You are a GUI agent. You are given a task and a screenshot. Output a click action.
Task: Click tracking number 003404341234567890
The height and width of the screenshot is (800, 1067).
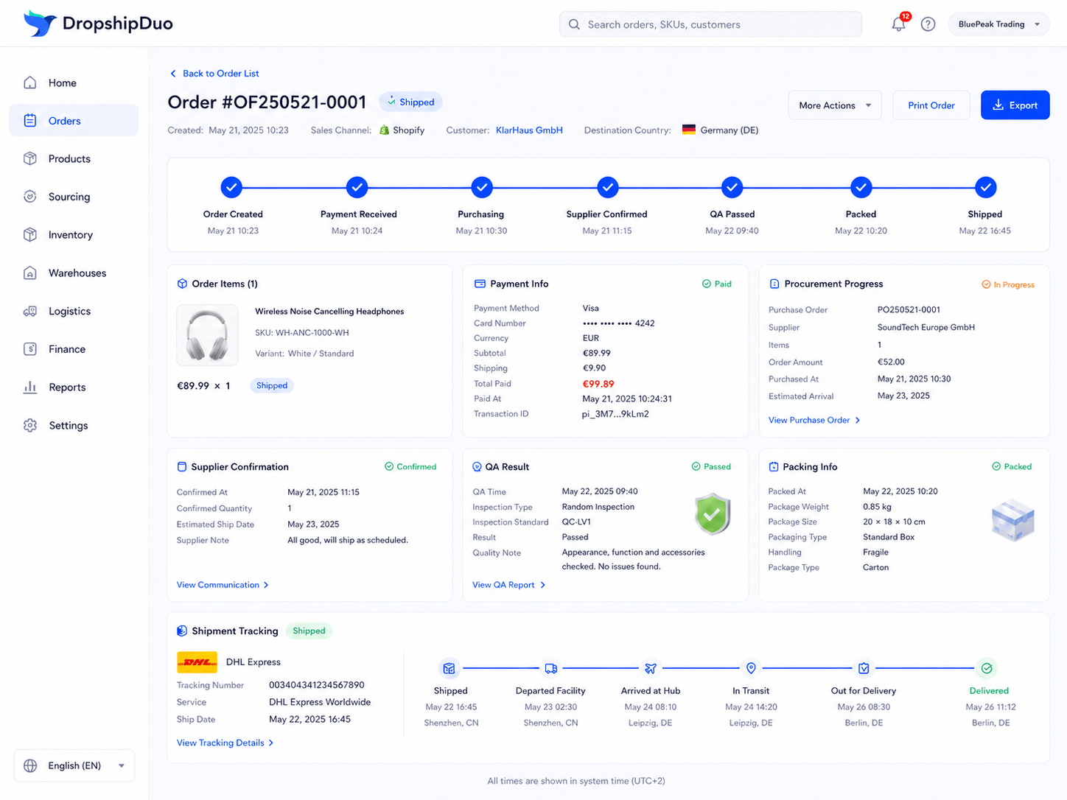[317, 685]
